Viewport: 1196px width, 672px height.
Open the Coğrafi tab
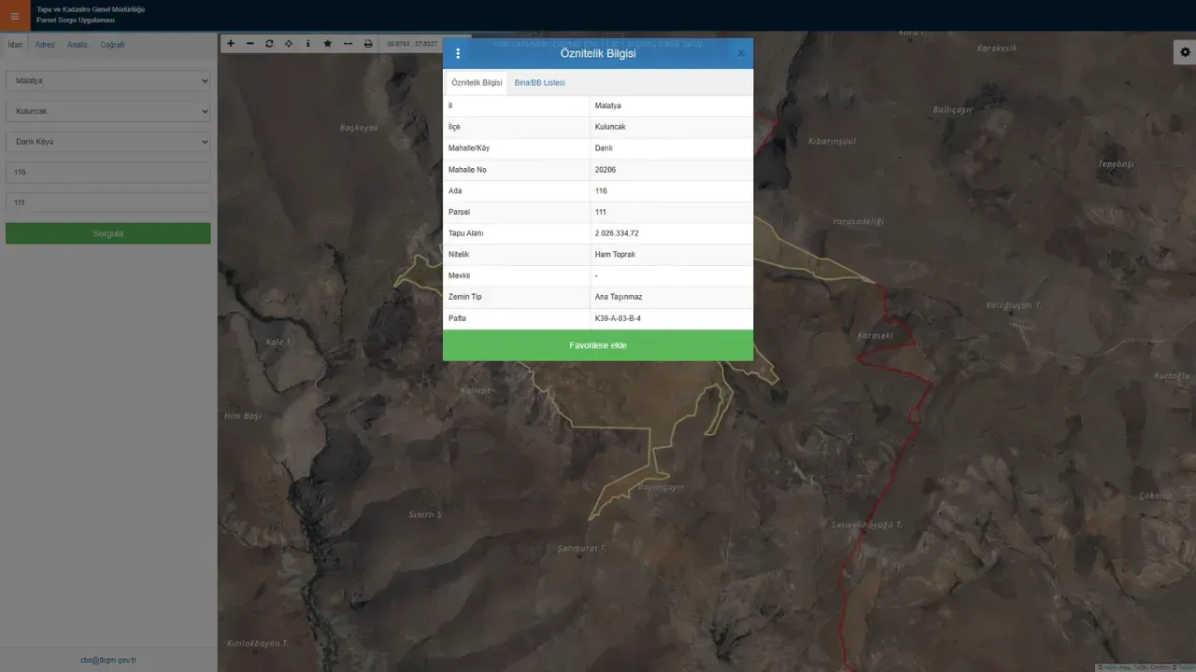[x=112, y=45]
